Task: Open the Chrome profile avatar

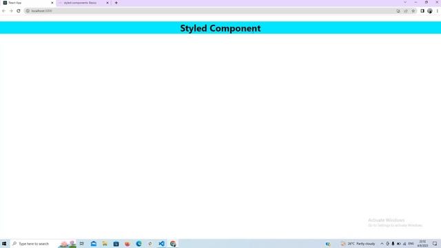Action: [x=430, y=11]
